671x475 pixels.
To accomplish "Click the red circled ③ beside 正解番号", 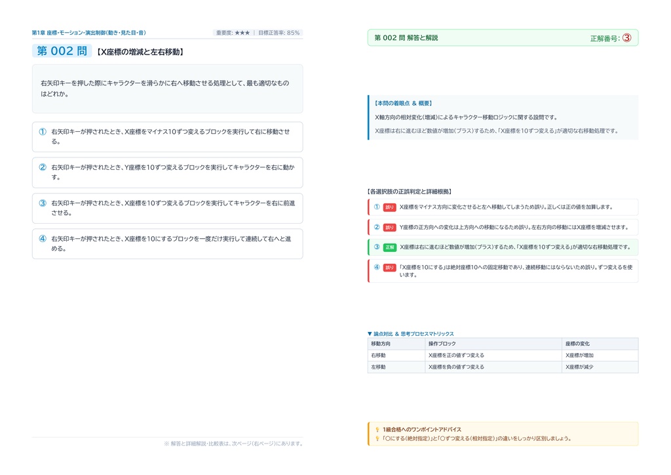I will [x=626, y=38].
